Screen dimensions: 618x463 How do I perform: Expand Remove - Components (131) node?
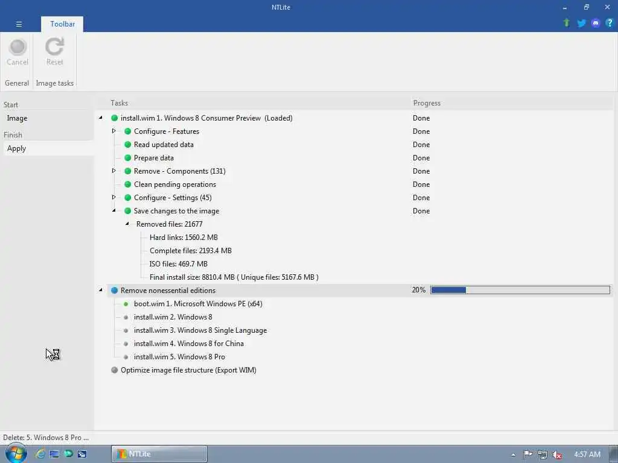[114, 171]
